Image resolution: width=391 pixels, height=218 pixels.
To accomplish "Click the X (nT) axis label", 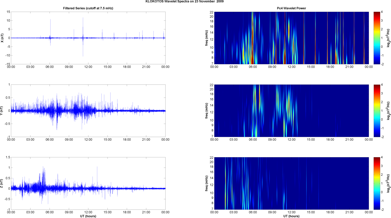I will click(2, 38).
